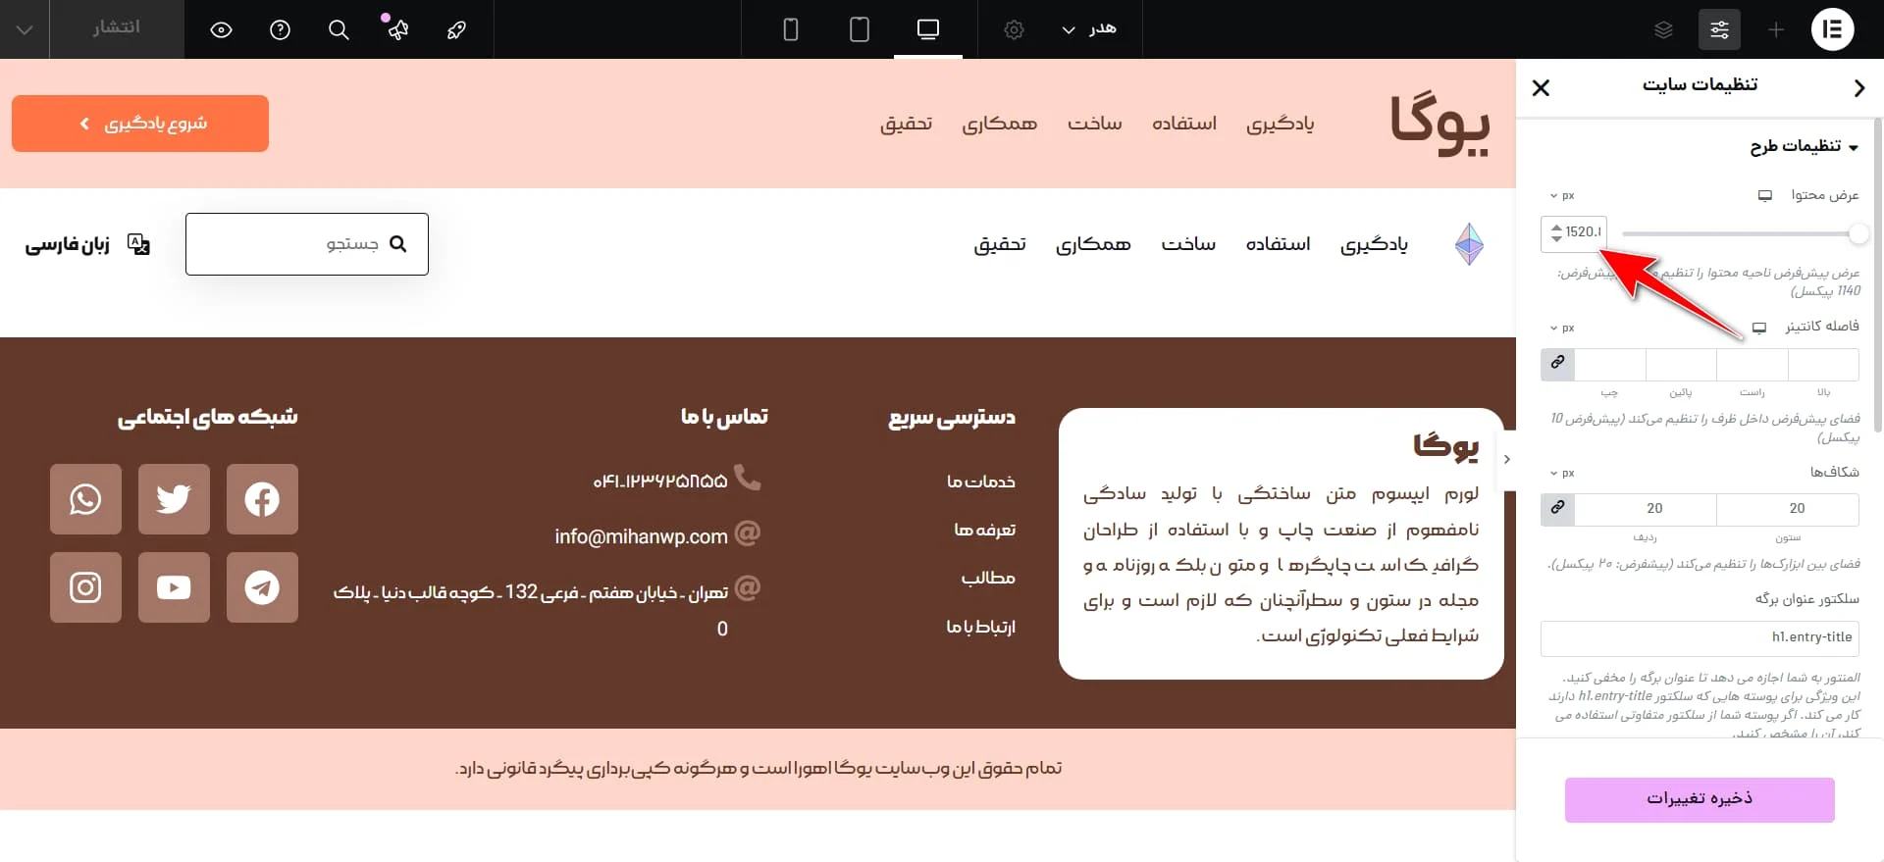1884x862 pixels.
Task: Toggle linked values for container padding
Action: (x=1557, y=364)
